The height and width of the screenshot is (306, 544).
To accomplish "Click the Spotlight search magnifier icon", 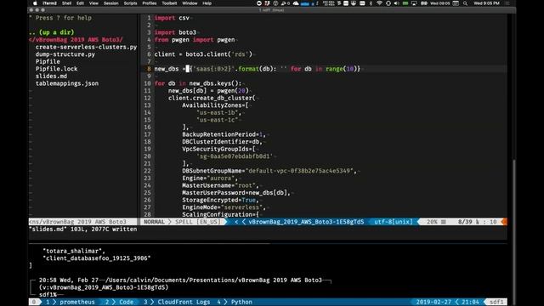I will [x=465, y=3].
